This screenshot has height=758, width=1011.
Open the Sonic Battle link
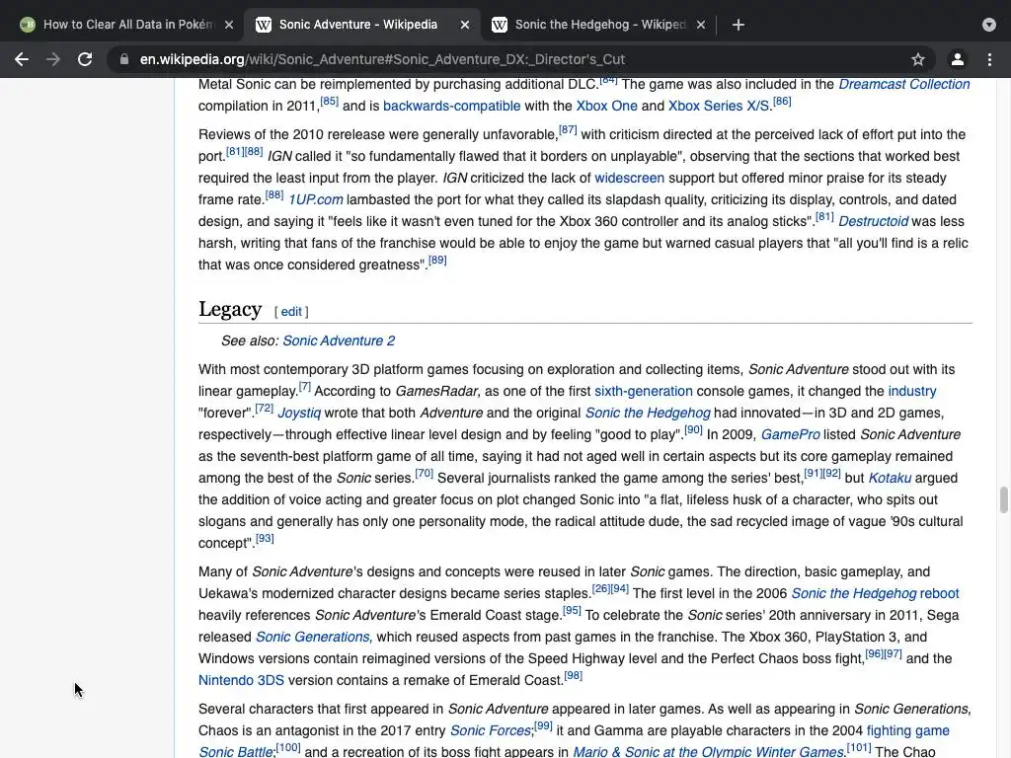pyautogui.click(x=235, y=751)
